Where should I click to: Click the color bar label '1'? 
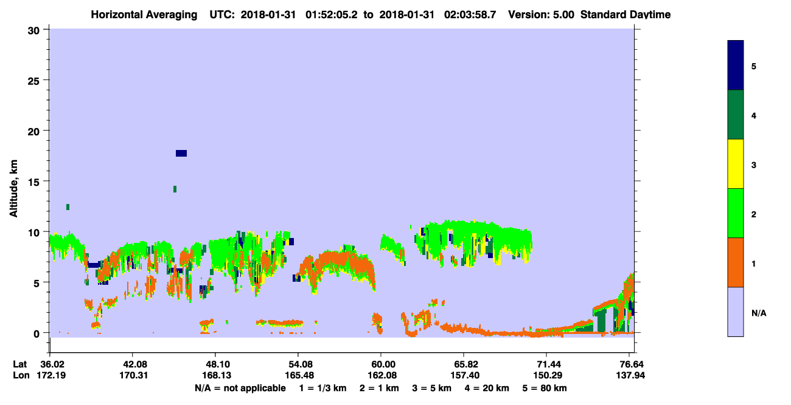754,262
